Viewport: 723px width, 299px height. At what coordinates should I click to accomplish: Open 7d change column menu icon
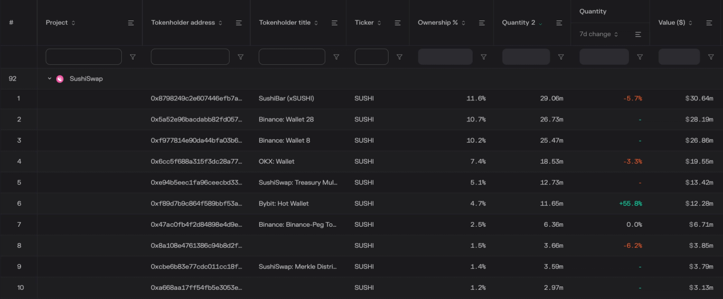click(638, 34)
